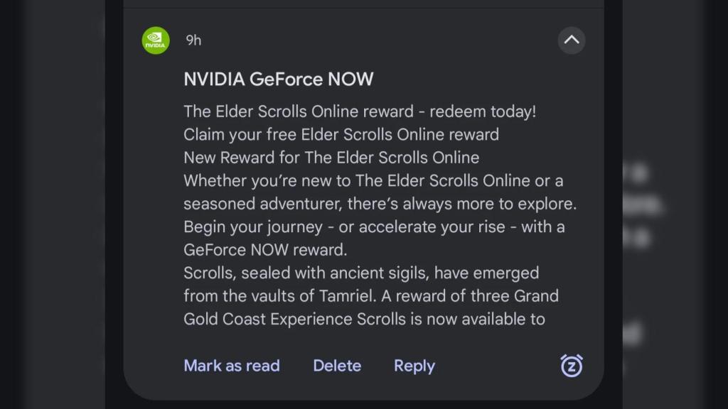Image resolution: width=728 pixels, height=409 pixels.
Task: Tap the 'seasoned adventurer' text line
Action: point(380,204)
